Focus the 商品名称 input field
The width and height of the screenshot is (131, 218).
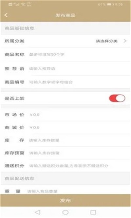pos(79,54)
